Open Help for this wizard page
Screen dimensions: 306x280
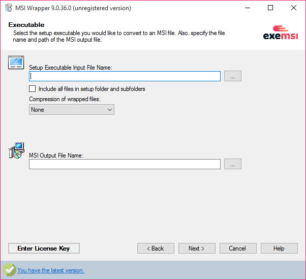(x=279, y=248)
